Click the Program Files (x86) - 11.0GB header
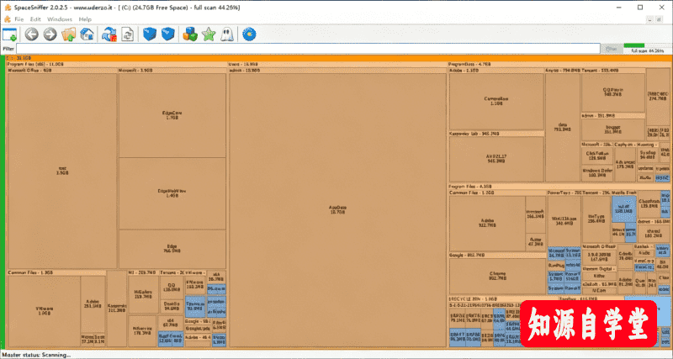The width and height of the screenshot is (673, 359). point(116,64)
